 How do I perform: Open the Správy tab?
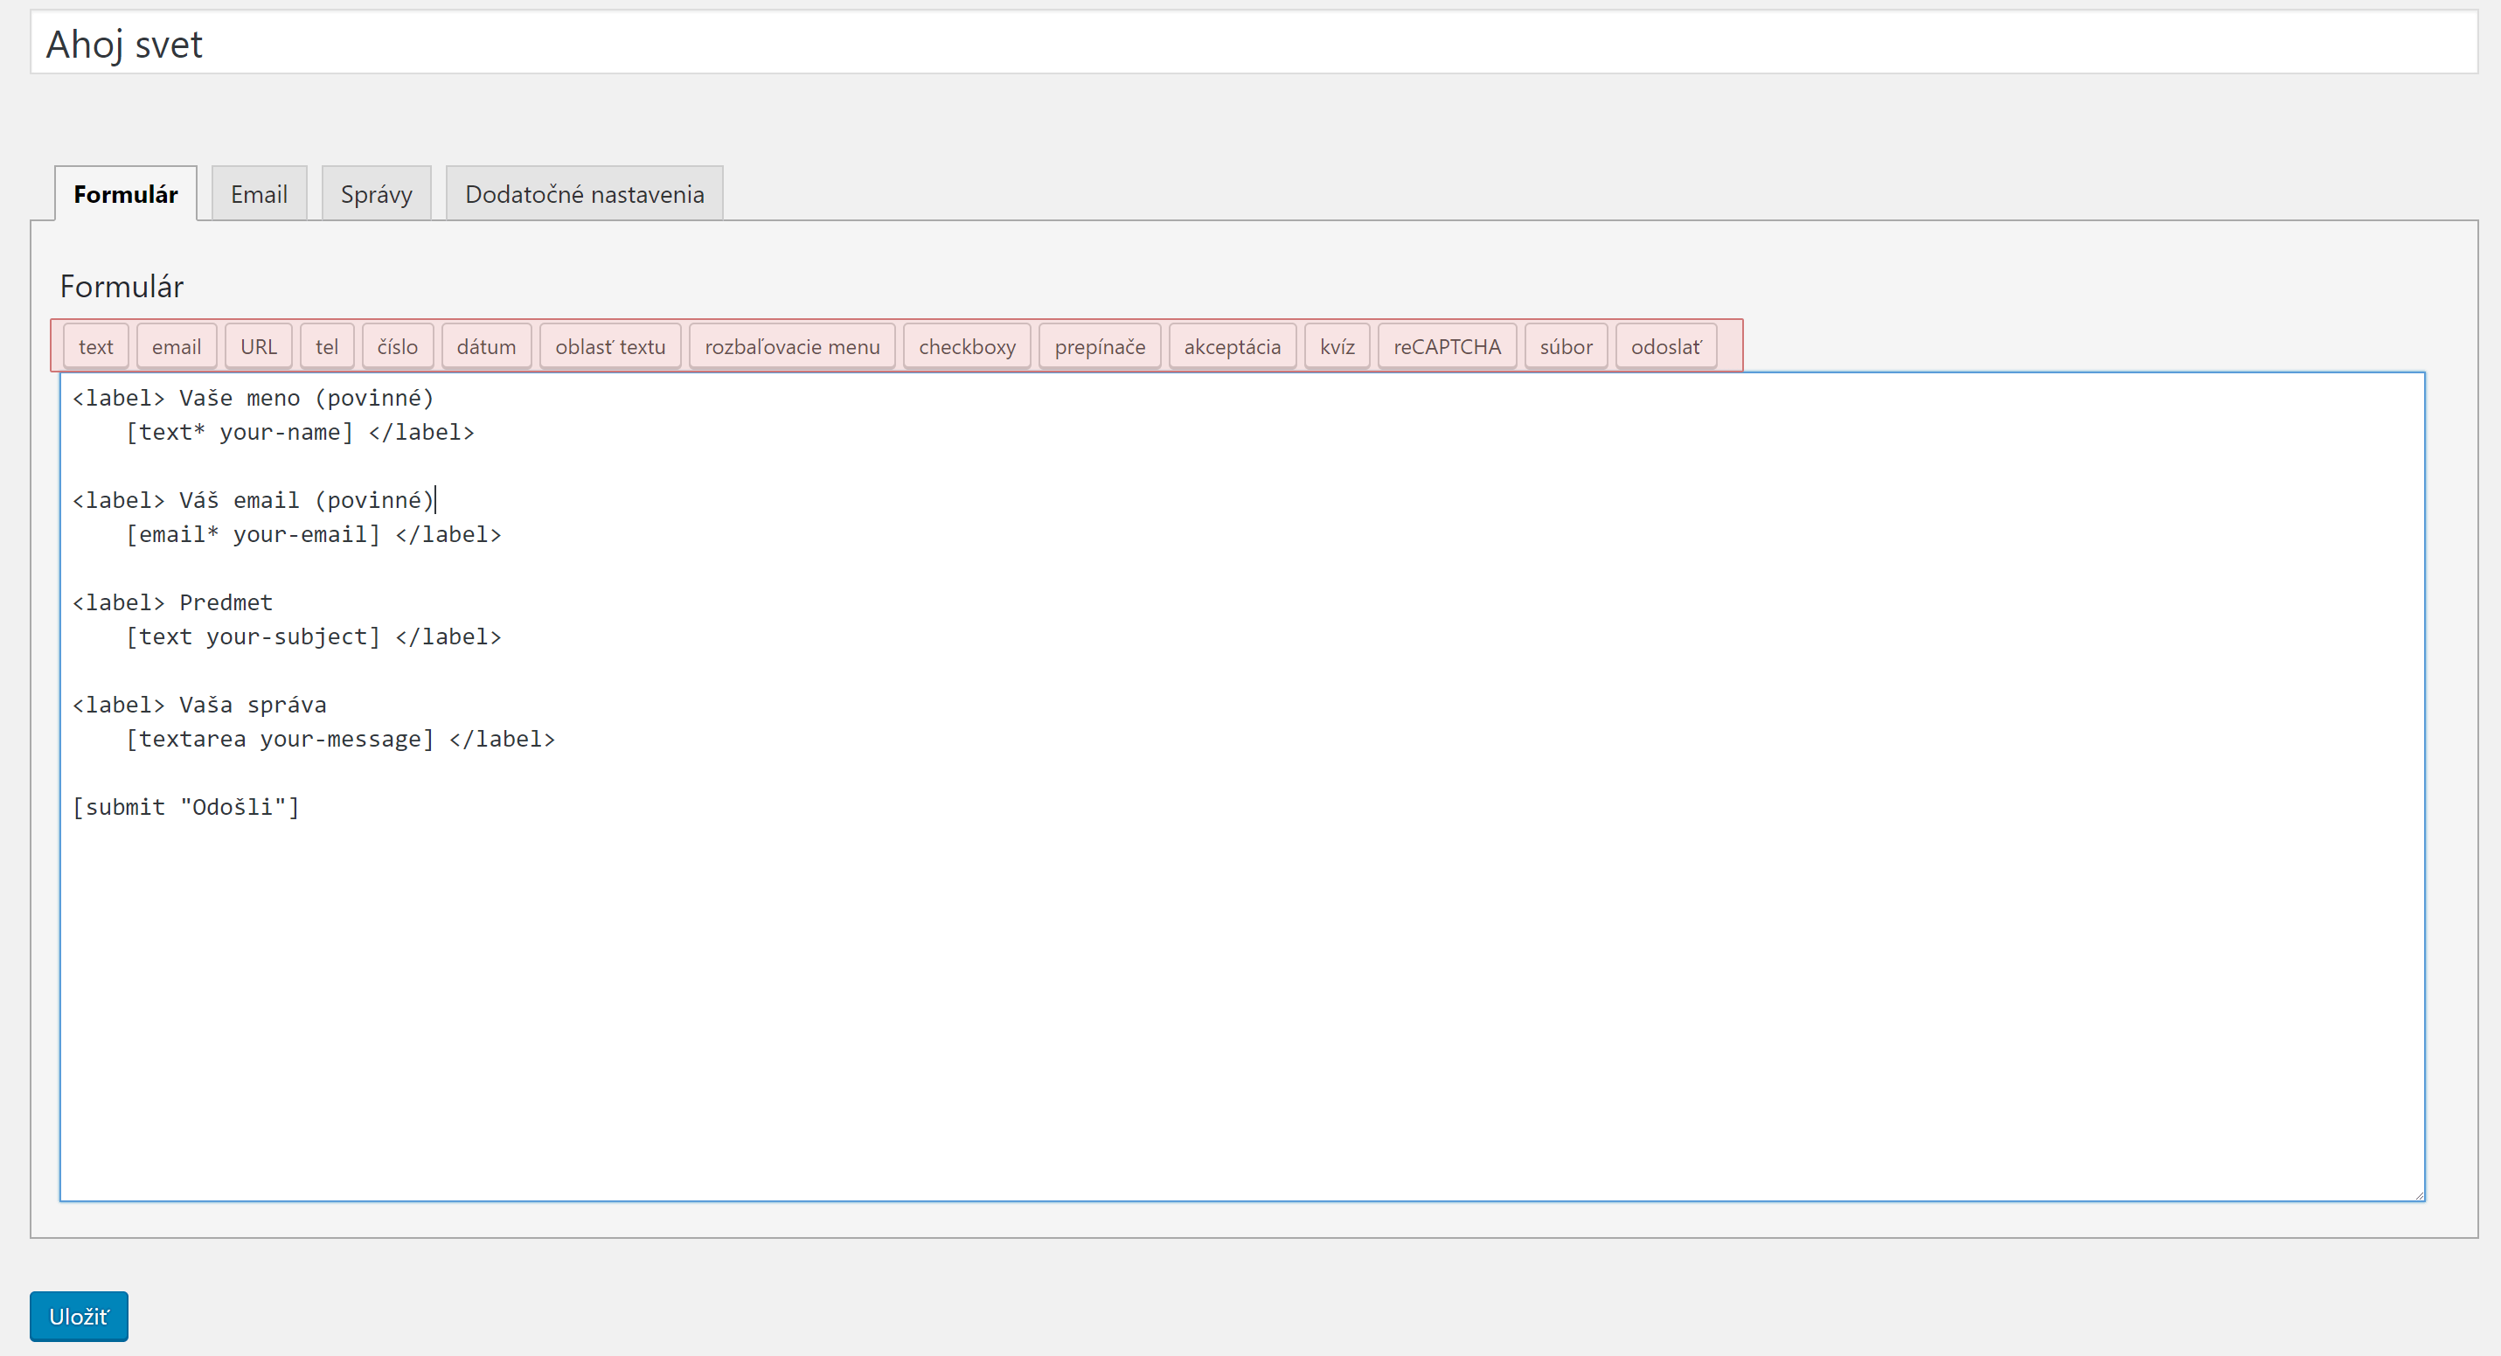[x=376, y=194]
